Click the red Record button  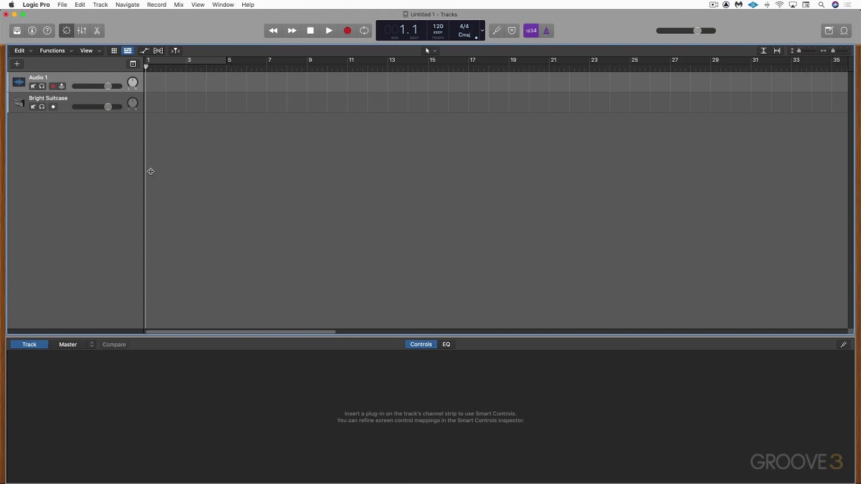[347, 30]
